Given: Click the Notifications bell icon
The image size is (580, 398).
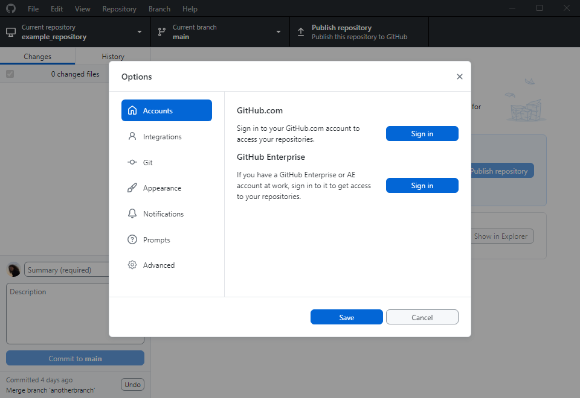Looking at the screenshot, I should 132,213.
